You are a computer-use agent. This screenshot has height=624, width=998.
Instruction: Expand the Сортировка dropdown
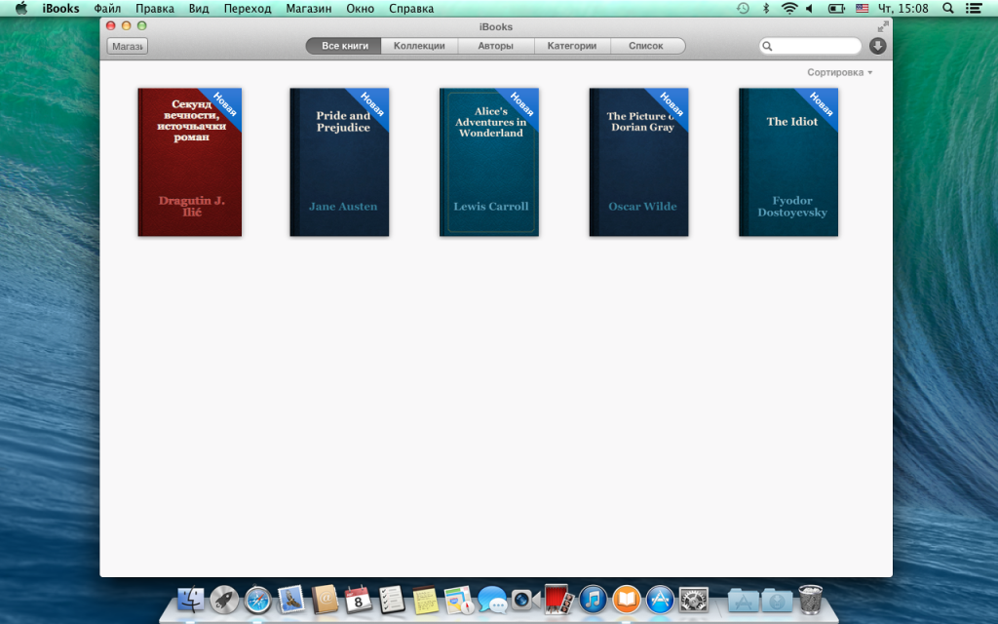tap(839, 72)
